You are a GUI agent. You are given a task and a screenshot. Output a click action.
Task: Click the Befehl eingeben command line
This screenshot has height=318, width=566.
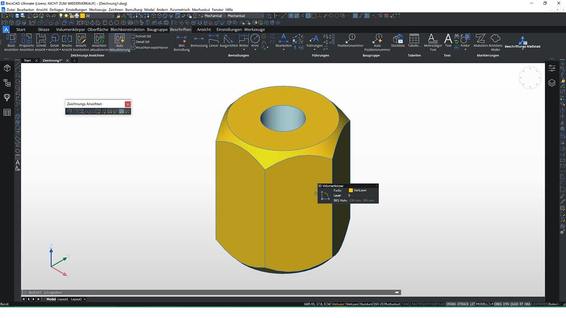point(211,292)
